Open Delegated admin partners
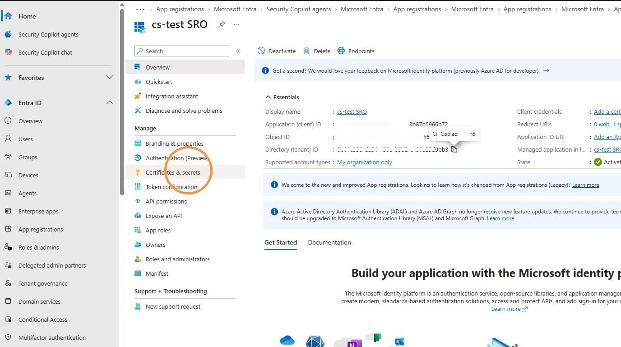Screen dimensions: 621x347 pos(52,265)
